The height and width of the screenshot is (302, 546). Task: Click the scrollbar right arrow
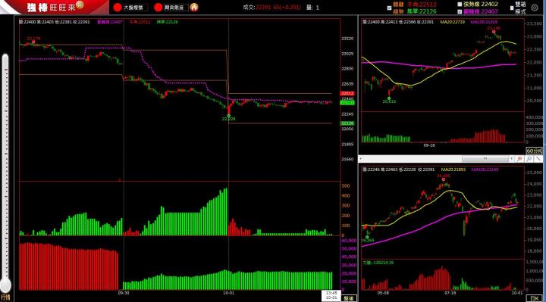[512, 159]
